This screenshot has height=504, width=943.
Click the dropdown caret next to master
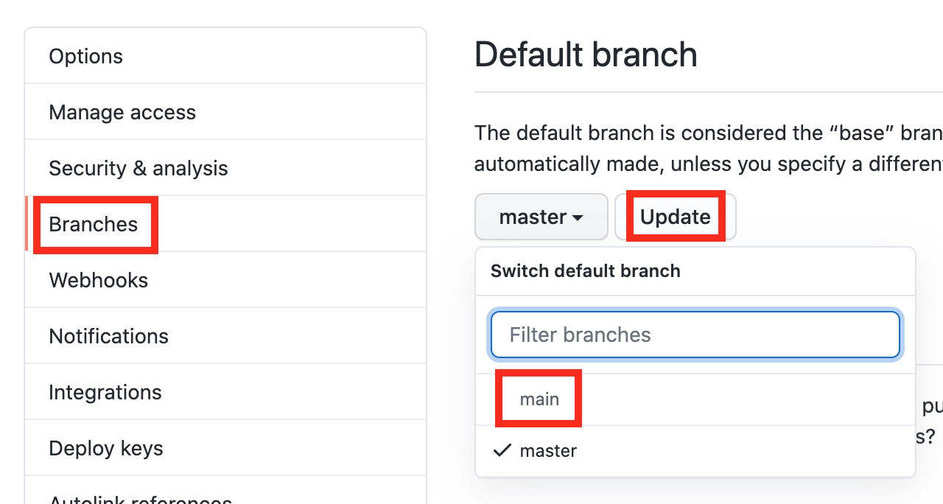click(x=578, y=217)
